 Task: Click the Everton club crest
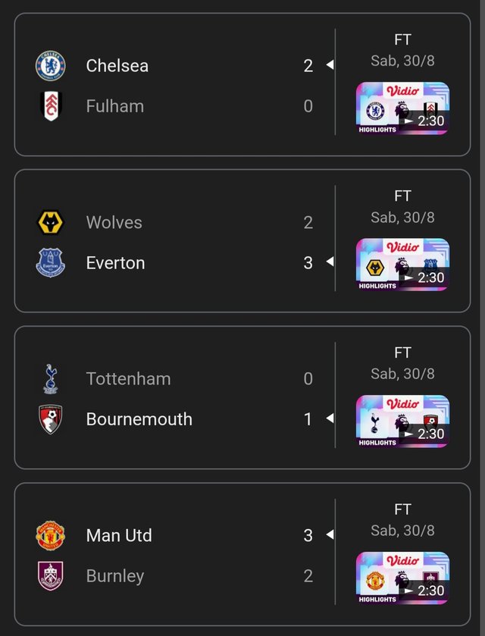click(50, 263)
